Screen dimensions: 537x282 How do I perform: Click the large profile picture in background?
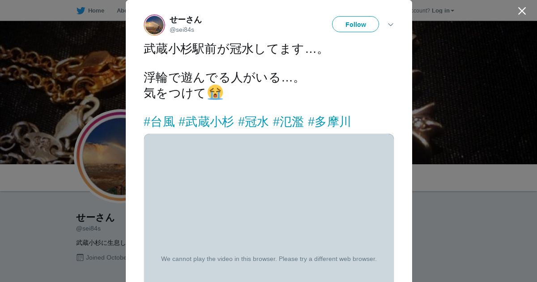pyautogui.click(x=100, y=156)
